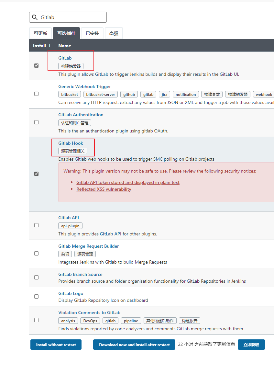Click the bitbucket tag
This screenshot has width=274, height=375.
coord(70,95)
